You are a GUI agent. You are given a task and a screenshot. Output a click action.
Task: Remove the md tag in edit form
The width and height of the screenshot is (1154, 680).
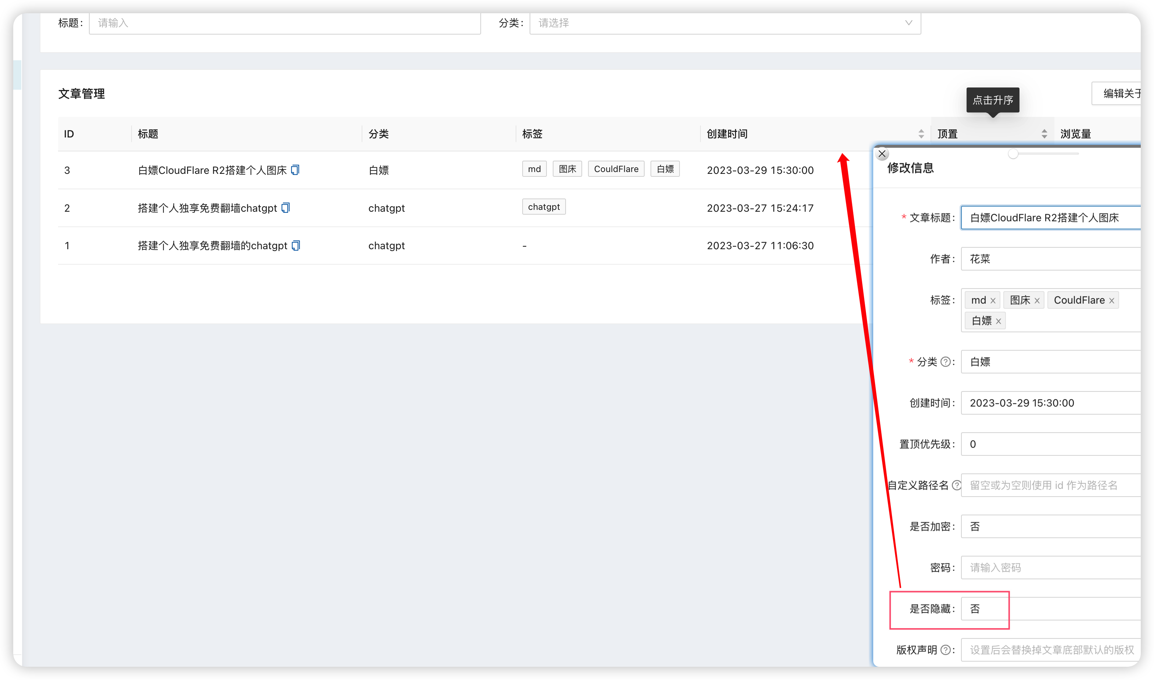tap(993, 301)
